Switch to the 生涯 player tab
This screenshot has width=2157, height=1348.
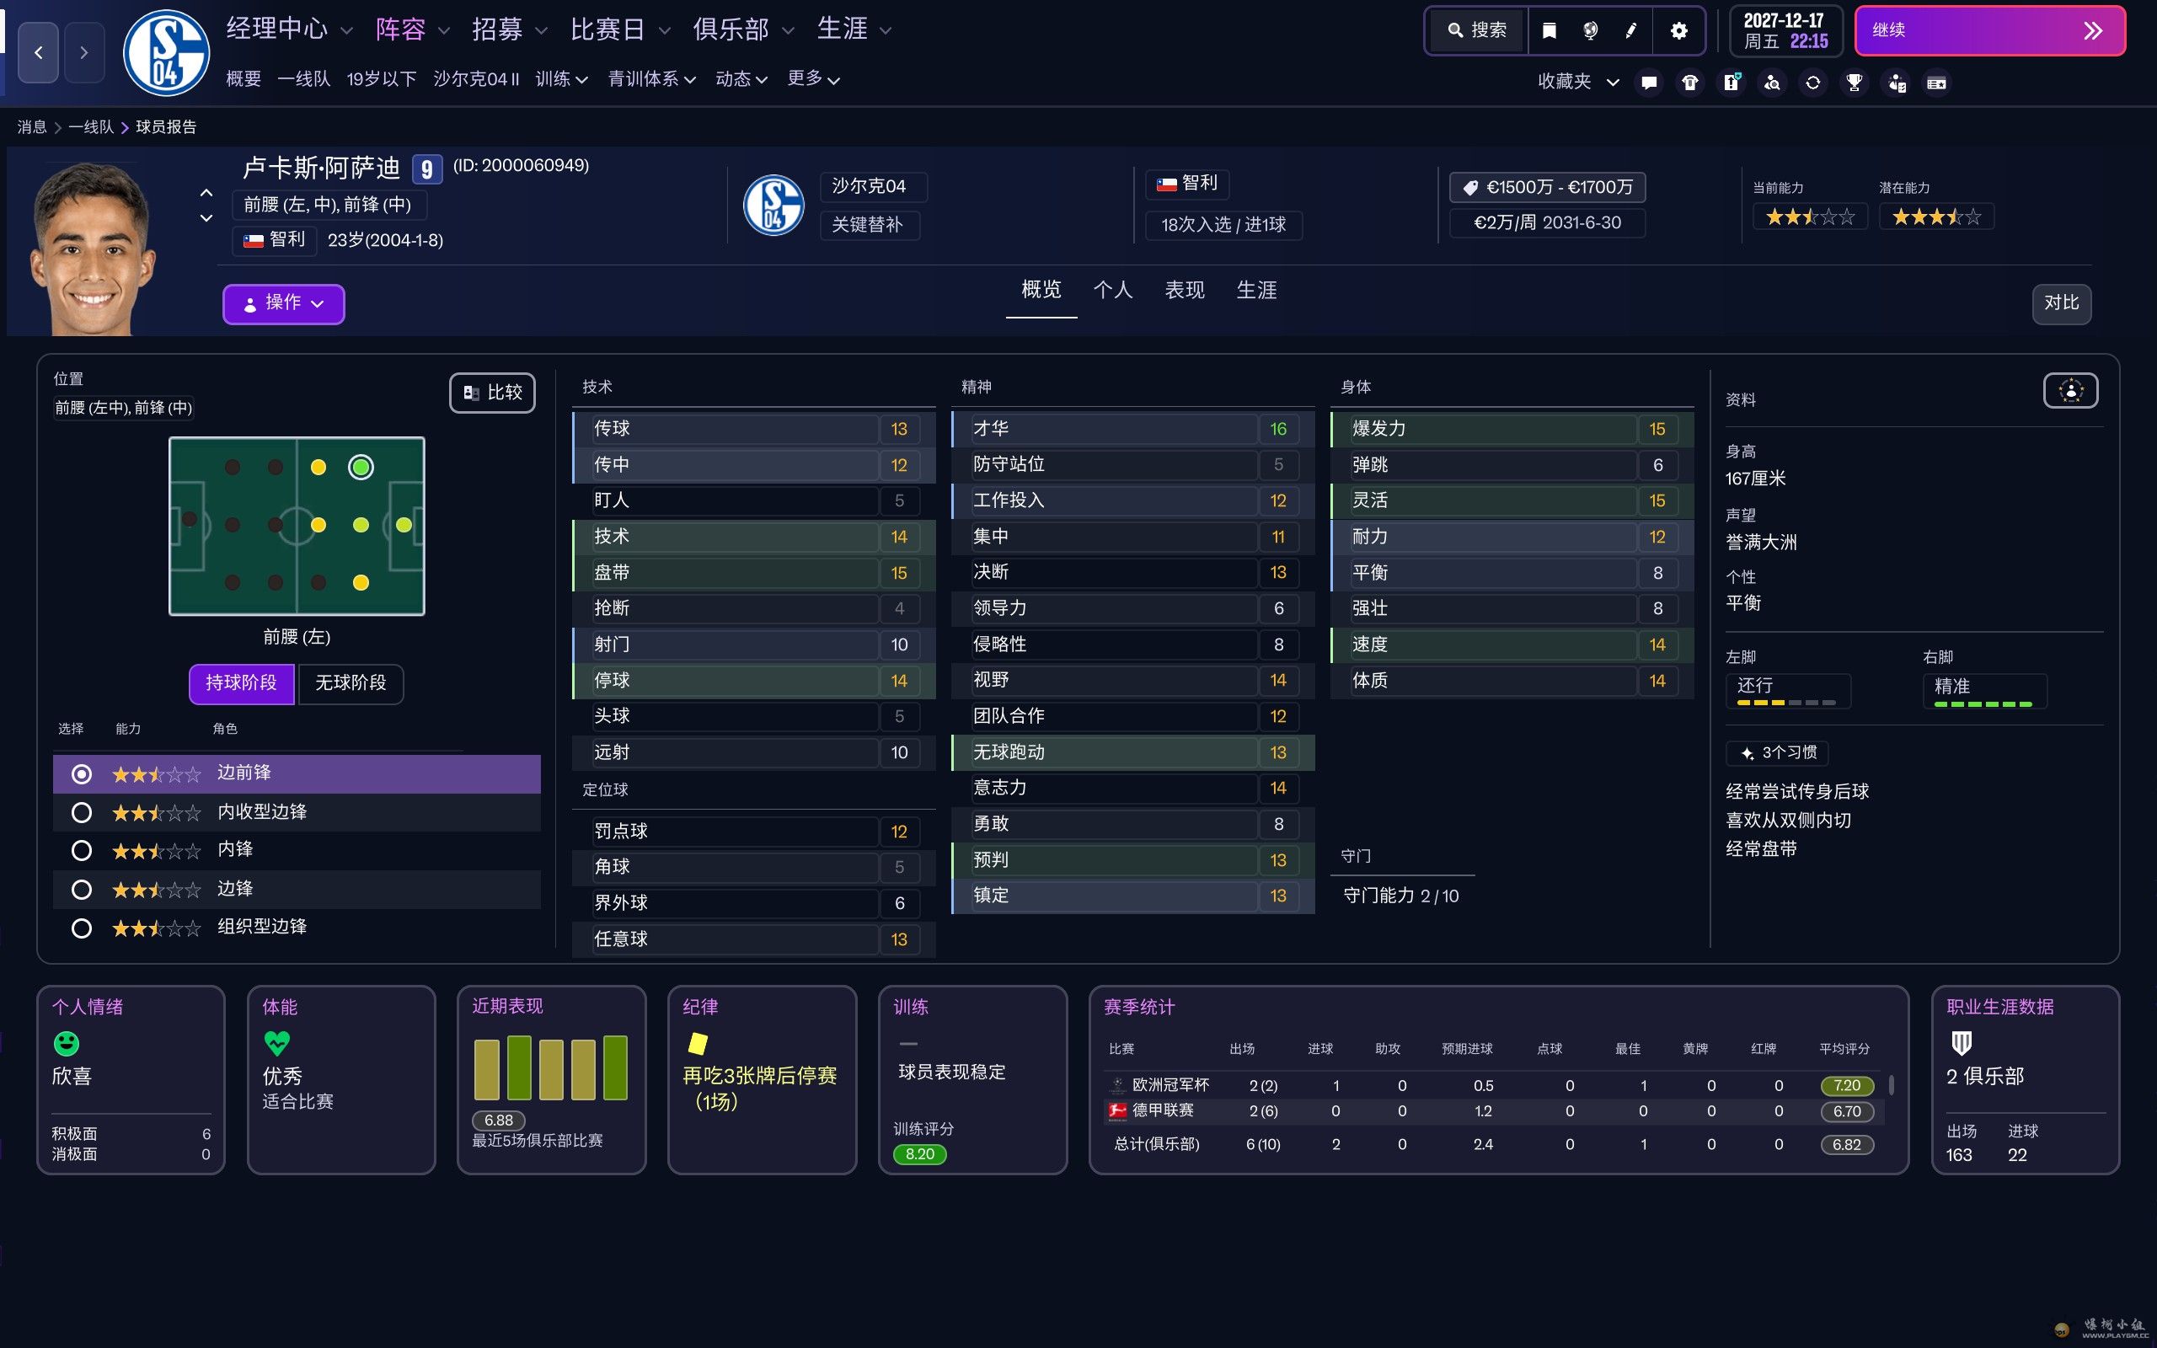(x=1256, y=290)
